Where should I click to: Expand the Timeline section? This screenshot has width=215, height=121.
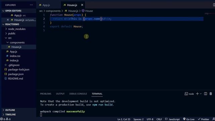10,114
